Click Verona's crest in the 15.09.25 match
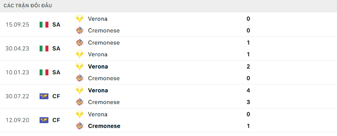This screenshot has width=337, height=136. click(80, 19)
